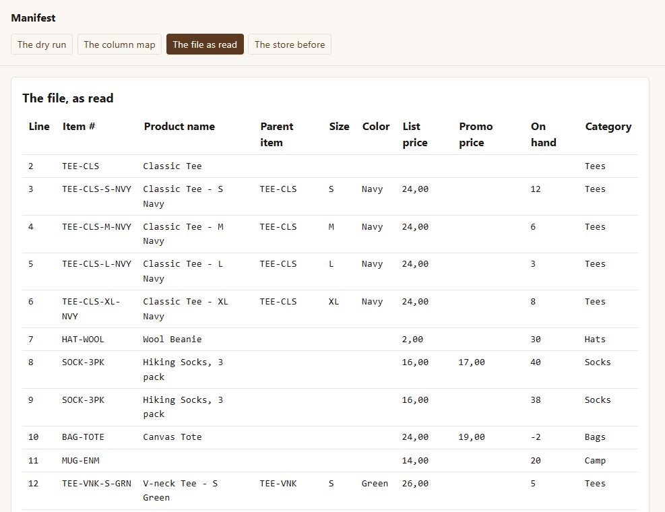Select item number TEE-CLS-M-NVY

coord(97,227)
